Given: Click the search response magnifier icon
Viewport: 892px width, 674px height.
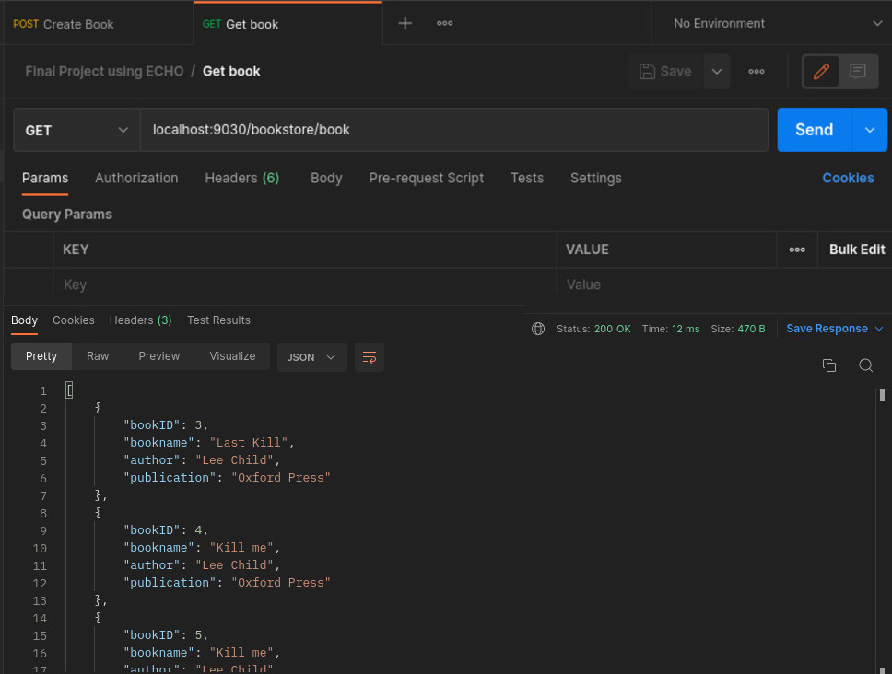Looking at the screenshot, I should [x=865, y=366].
